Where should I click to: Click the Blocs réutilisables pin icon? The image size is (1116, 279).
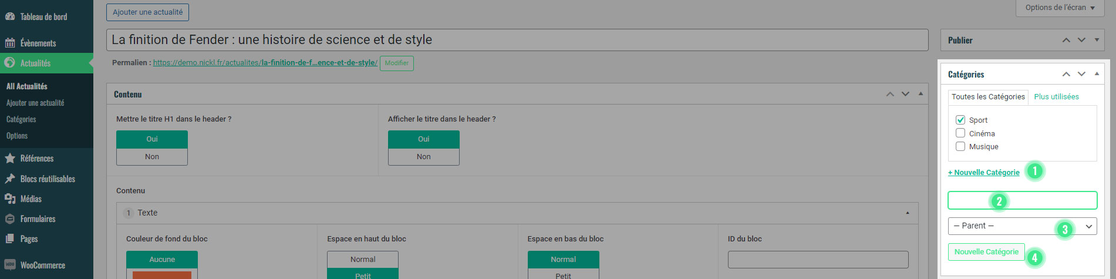(10, 179)
